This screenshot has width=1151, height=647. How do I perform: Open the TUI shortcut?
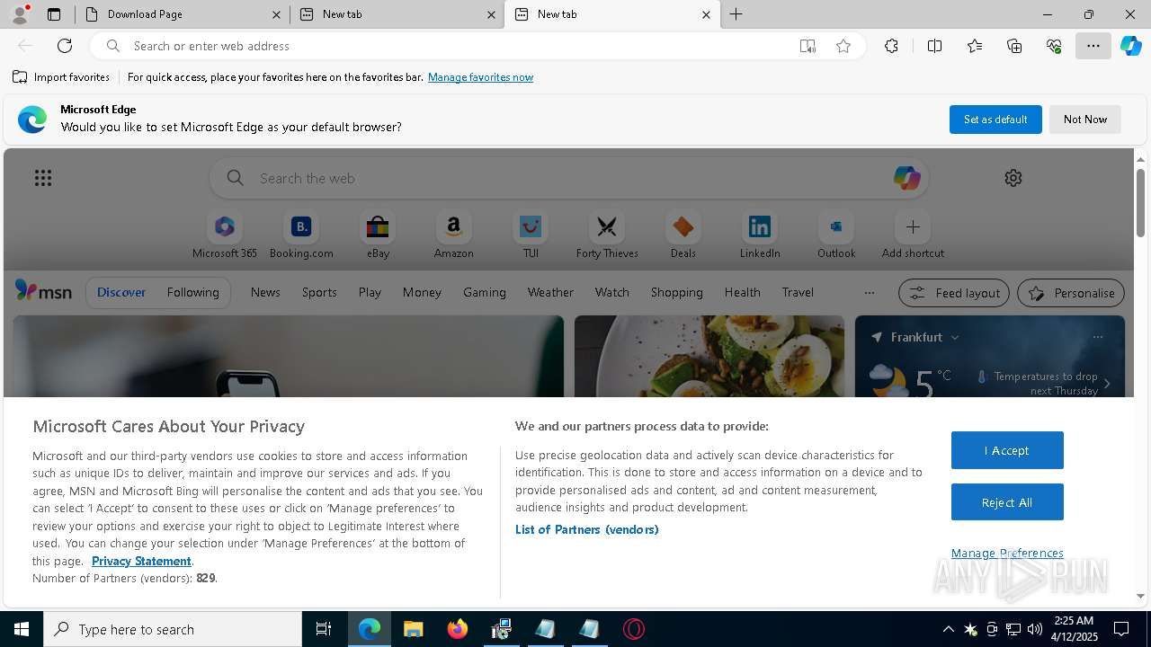click(531, 235)
